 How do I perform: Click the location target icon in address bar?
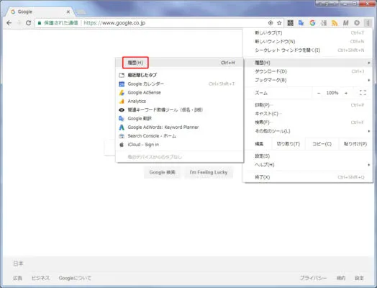(x=271, y=23)
